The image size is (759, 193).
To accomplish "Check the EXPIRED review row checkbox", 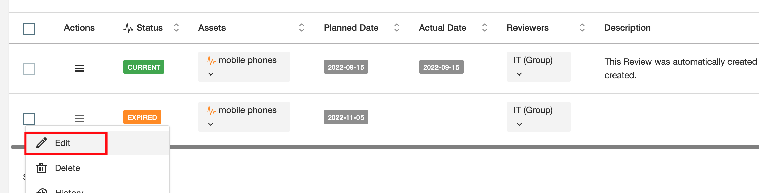I will tap(29, 119).
